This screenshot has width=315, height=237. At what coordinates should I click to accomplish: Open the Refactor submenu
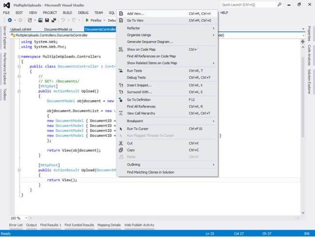168,28
